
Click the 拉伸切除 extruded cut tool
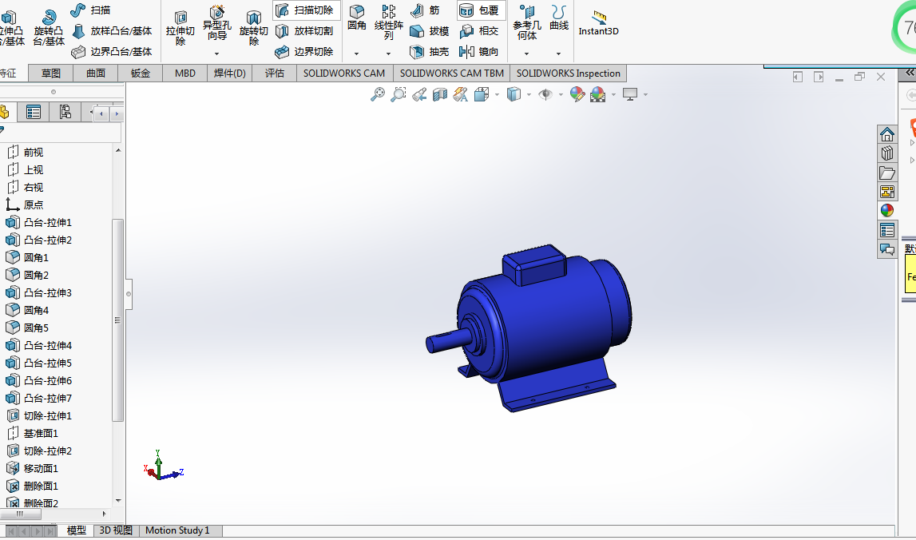coord(180,26)
